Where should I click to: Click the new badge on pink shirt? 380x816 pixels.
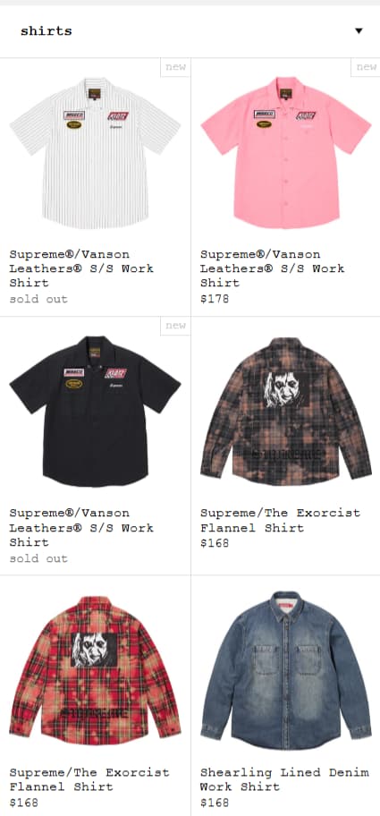366,67
